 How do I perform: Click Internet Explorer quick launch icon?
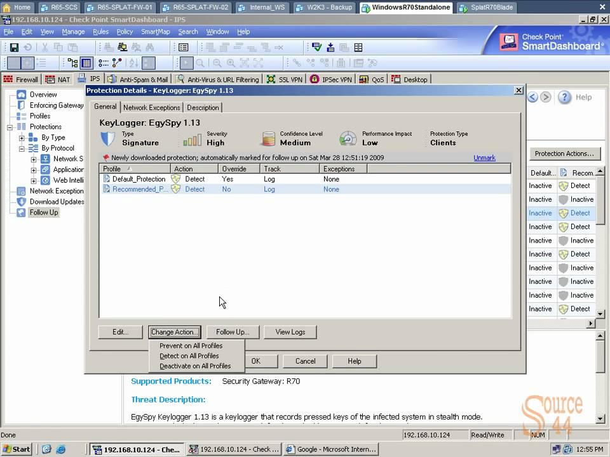(x=61, y=449)
